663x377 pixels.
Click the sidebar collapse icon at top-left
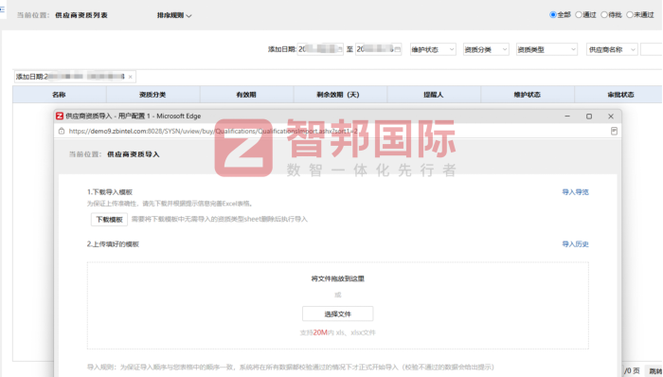2,9
